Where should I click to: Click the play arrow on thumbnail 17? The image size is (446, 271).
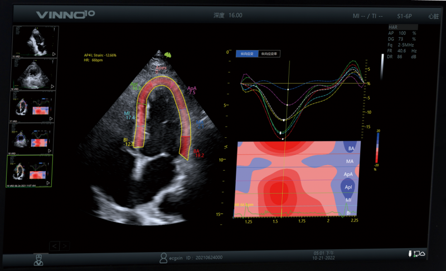coord(53,118)
